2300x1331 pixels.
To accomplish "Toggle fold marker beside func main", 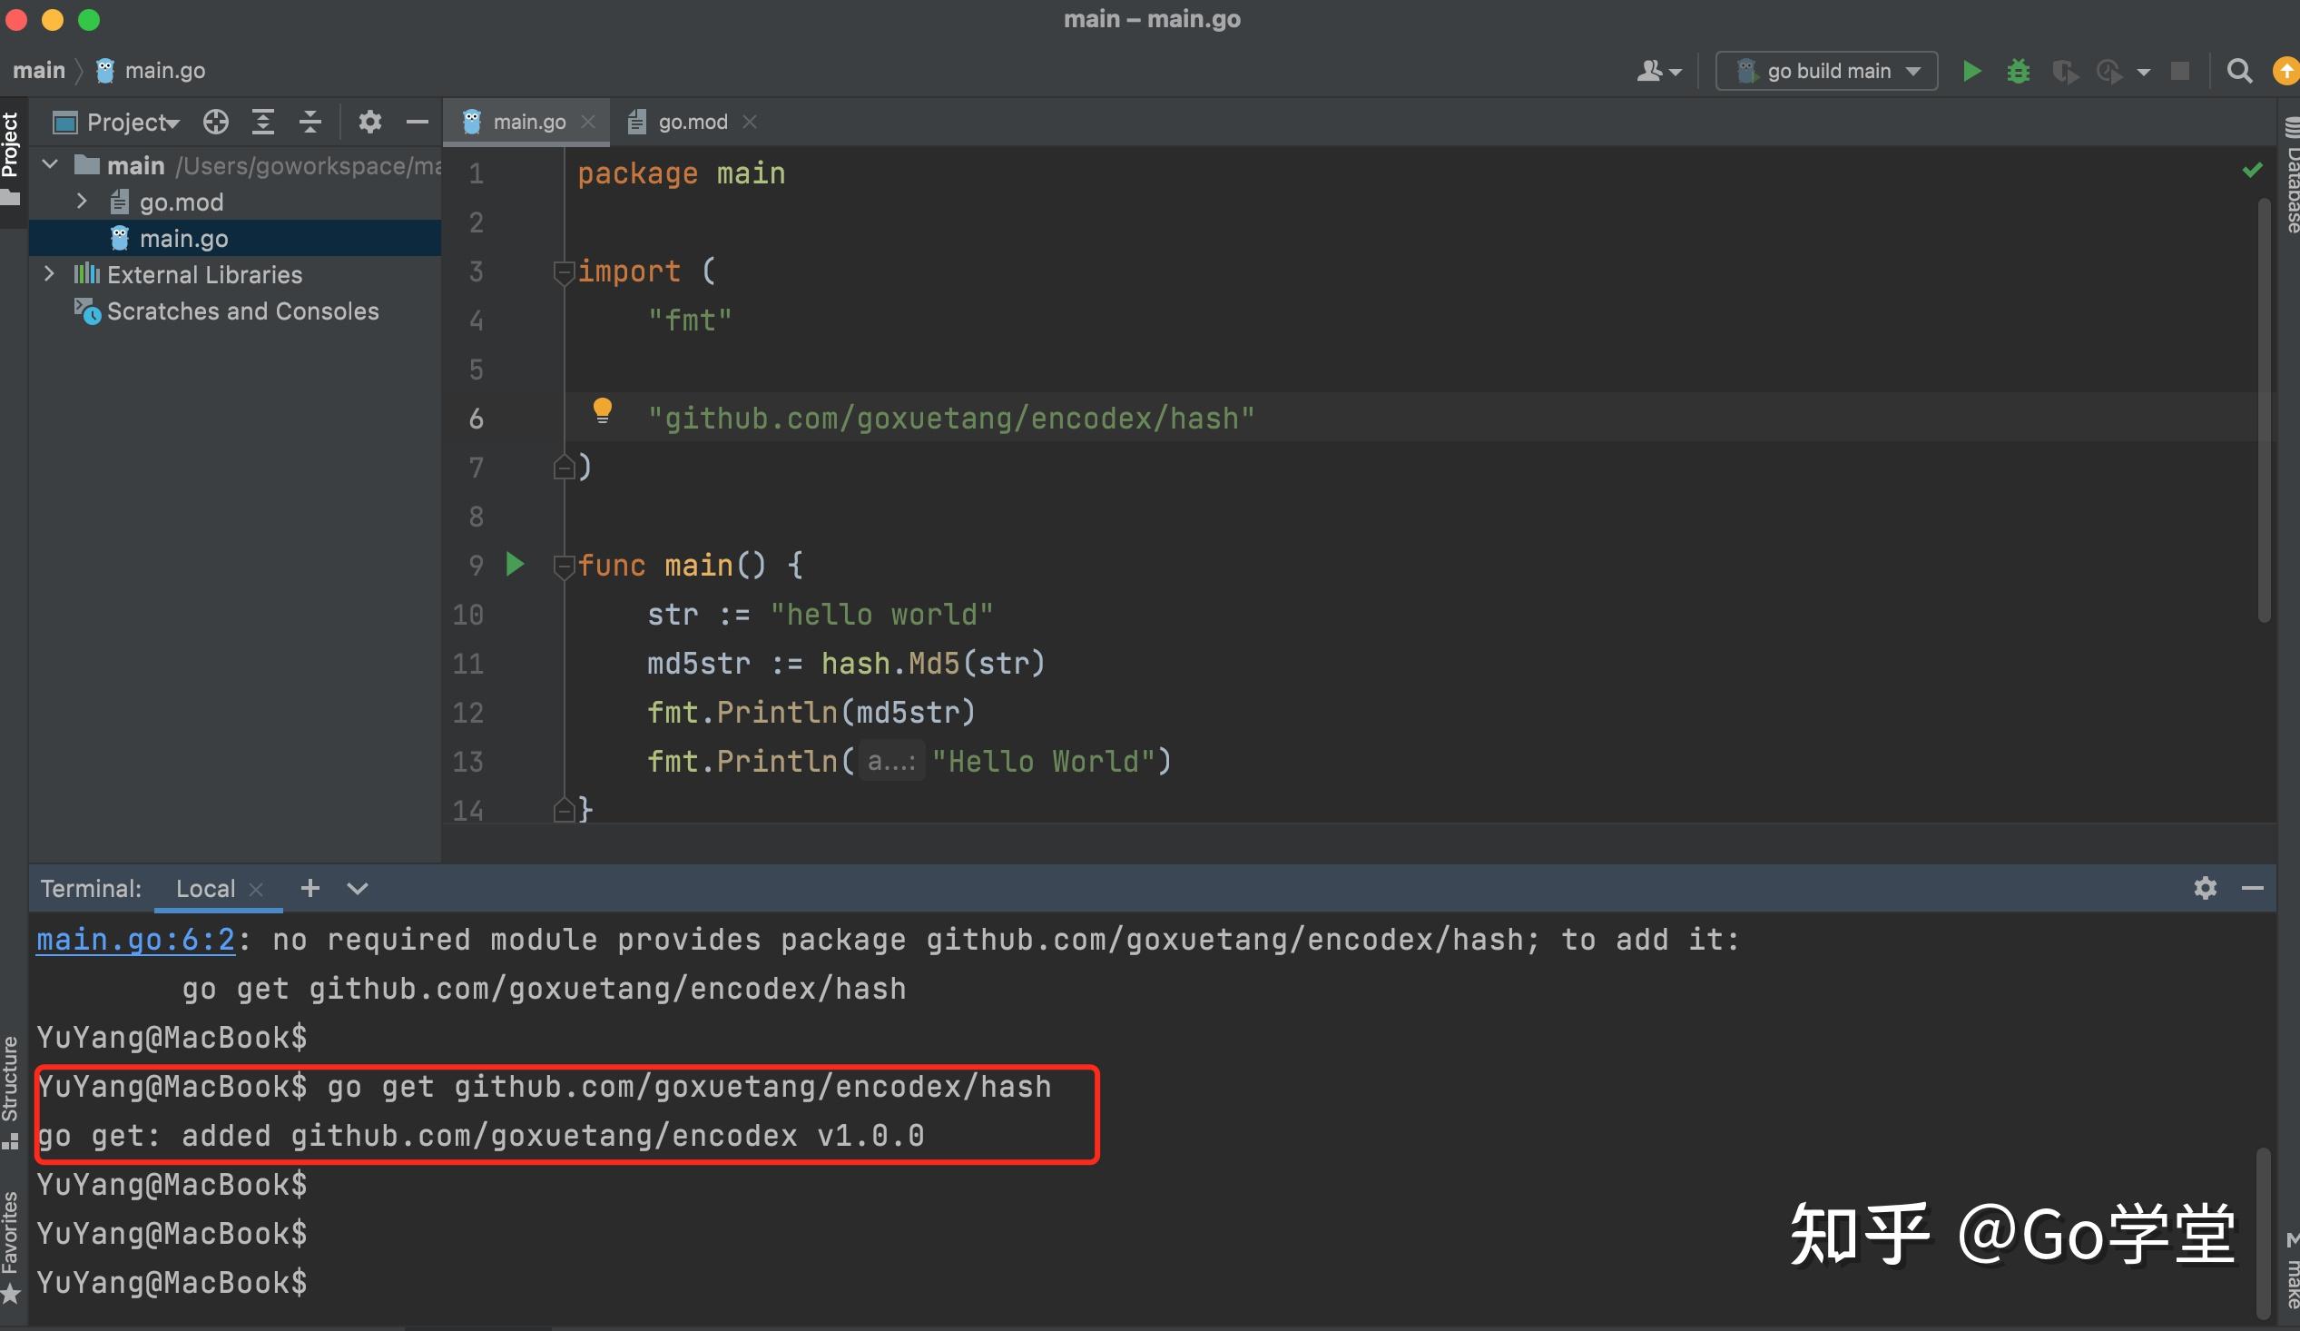I will [563, 565].
